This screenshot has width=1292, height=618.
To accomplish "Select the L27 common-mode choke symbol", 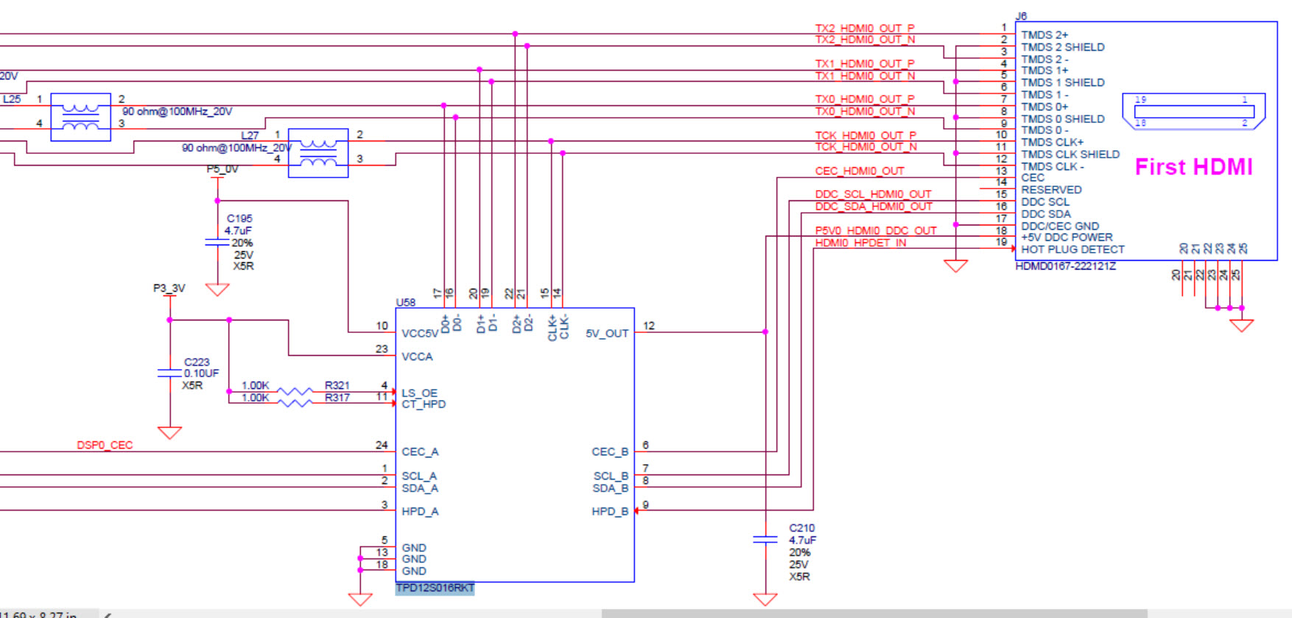I will (318, 153).
